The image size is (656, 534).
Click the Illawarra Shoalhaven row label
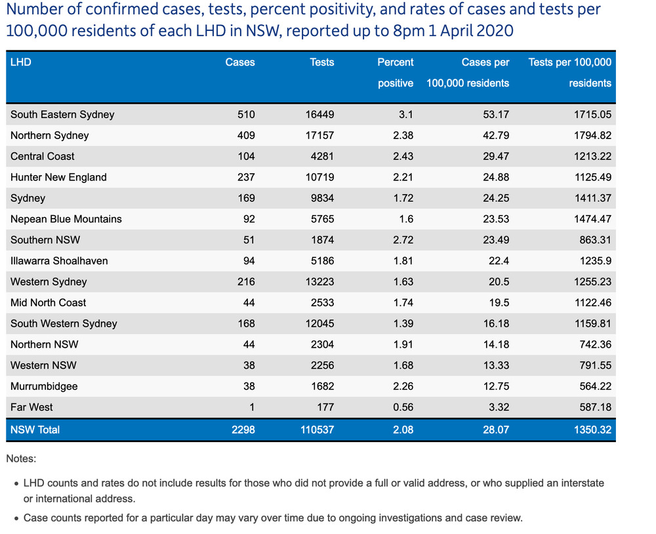click(59, 260)
